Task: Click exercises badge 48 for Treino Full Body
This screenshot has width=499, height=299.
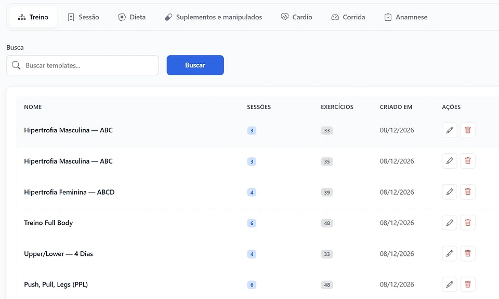Action: pyautogui.click(x=327, y=223)
